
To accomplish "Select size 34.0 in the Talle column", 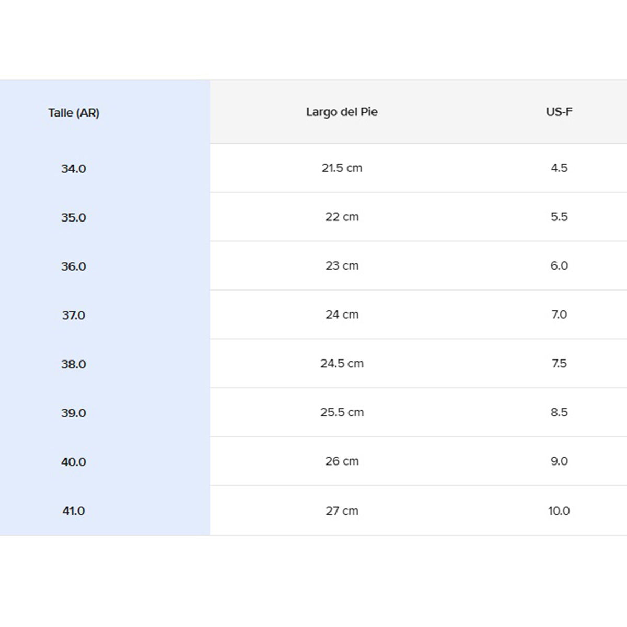I will [x=74, y=169].
